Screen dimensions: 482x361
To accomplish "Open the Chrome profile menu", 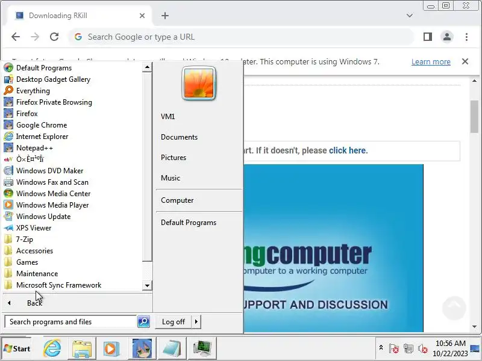I will (447, 37).
